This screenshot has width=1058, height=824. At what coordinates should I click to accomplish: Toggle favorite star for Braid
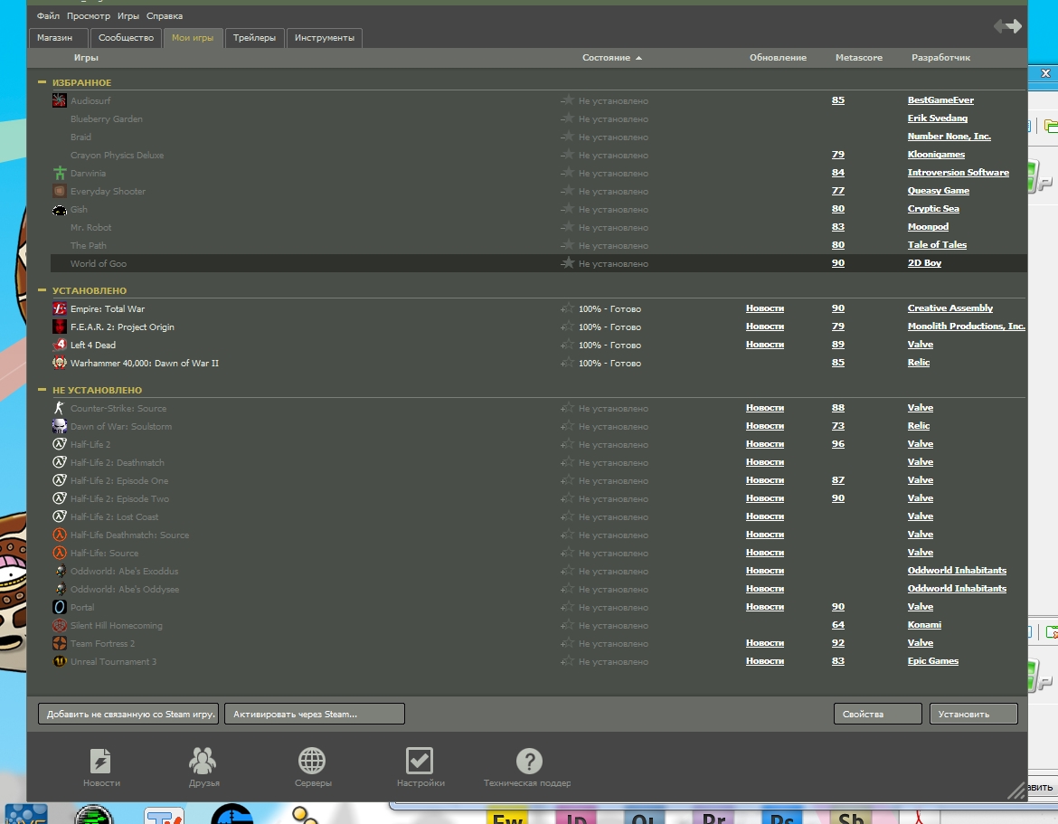568,137
